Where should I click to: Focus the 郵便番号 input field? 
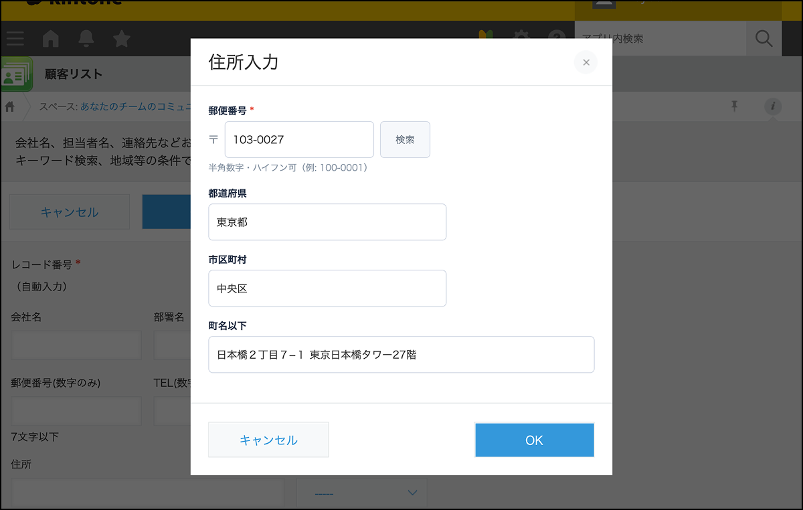pyautogui.click(x=299, y=140)
